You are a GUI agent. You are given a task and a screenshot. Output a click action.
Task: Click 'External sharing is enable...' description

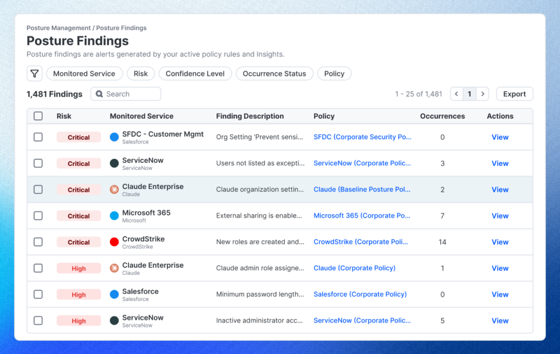click(259, 216)
